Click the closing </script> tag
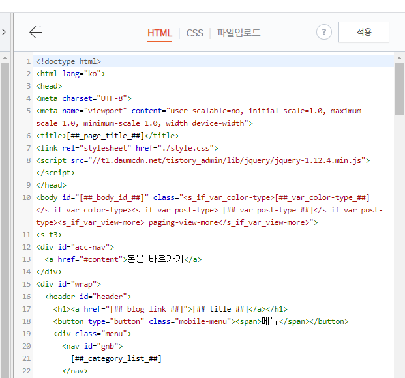Screen dimensions: 405x378 tap(55, 173)
